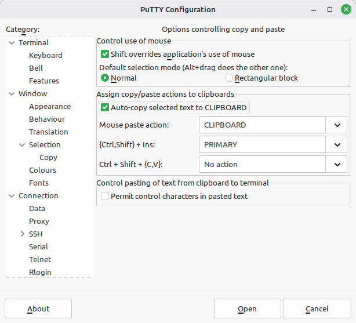Screen dimensions: 356x323
Task: Collapse the Window category arrow
Action: point(12,94)
